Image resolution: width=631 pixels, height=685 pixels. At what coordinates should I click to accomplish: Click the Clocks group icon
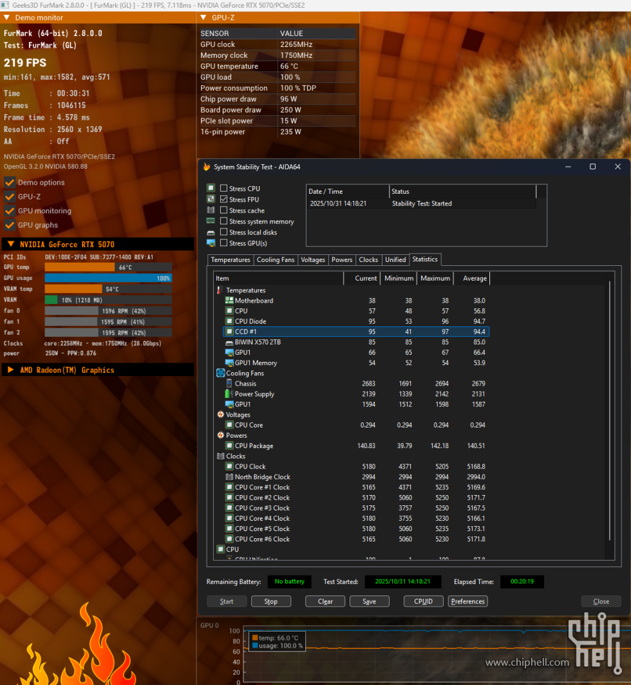221,456
